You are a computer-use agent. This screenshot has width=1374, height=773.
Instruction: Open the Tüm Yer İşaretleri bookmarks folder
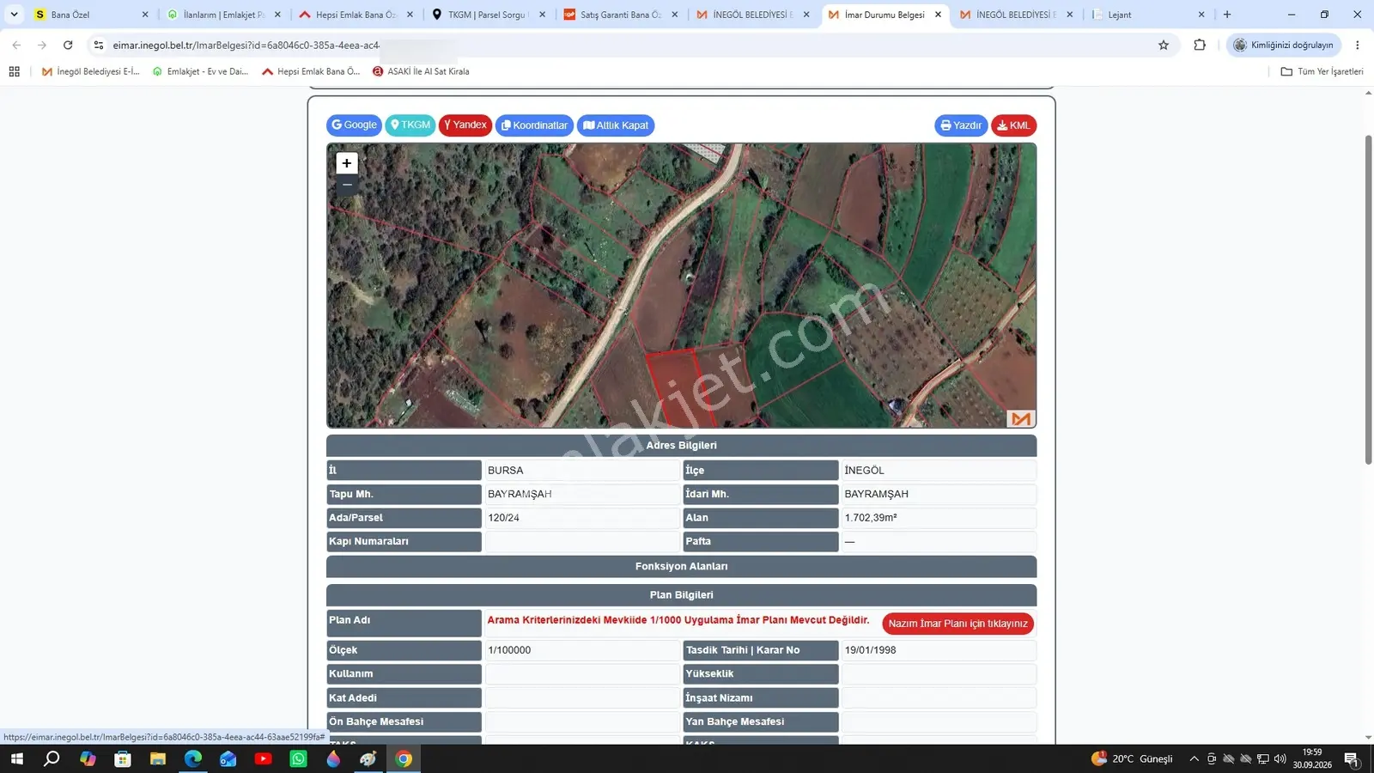1322,71
